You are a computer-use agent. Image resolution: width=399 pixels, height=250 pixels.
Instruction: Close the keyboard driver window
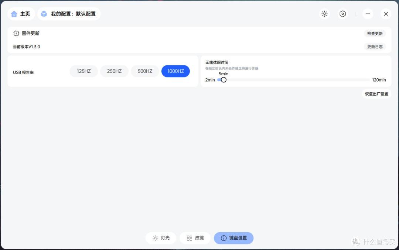[386, 14]
